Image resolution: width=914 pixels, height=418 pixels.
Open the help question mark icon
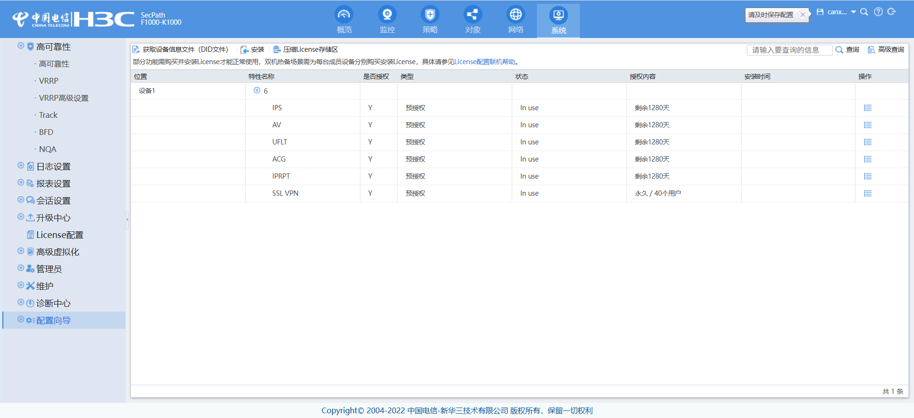[878, 12]
